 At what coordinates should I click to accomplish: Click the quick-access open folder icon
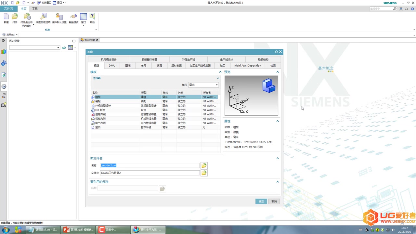coord(18,3)
